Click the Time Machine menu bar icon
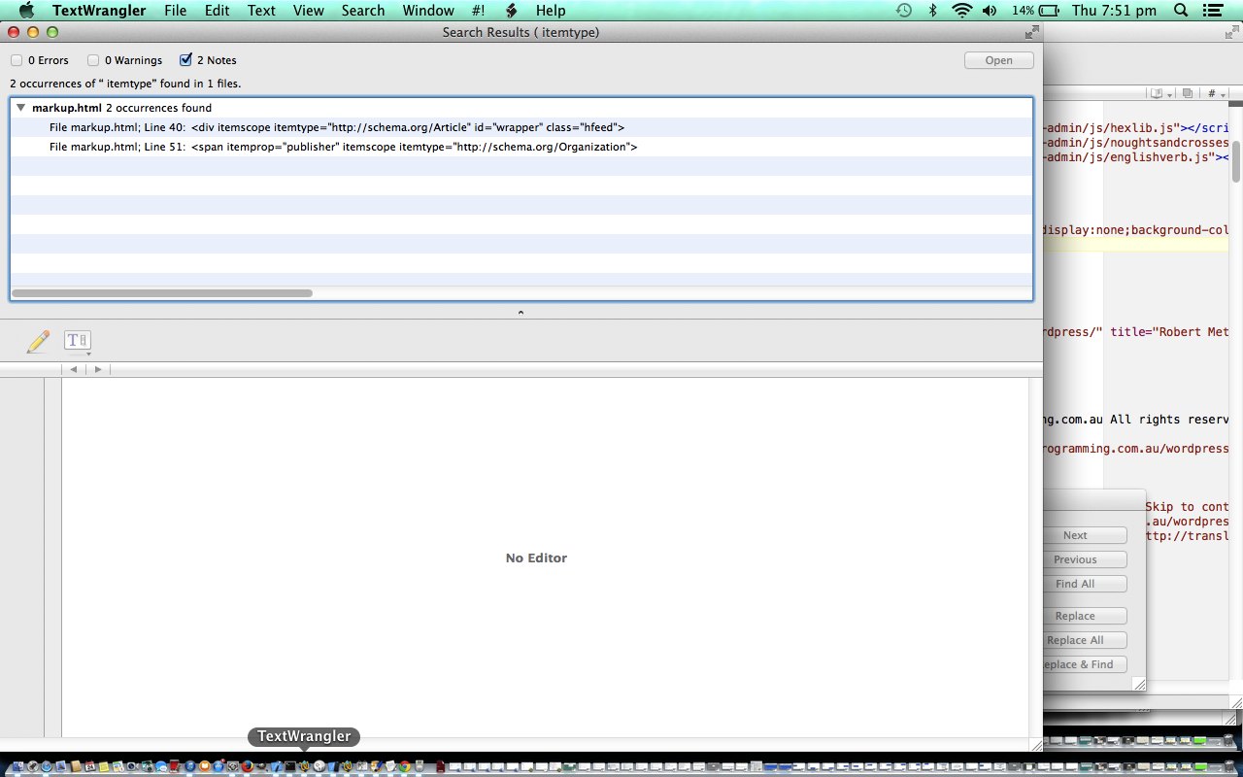This screenshot has width=1243, height=777. 903,11
